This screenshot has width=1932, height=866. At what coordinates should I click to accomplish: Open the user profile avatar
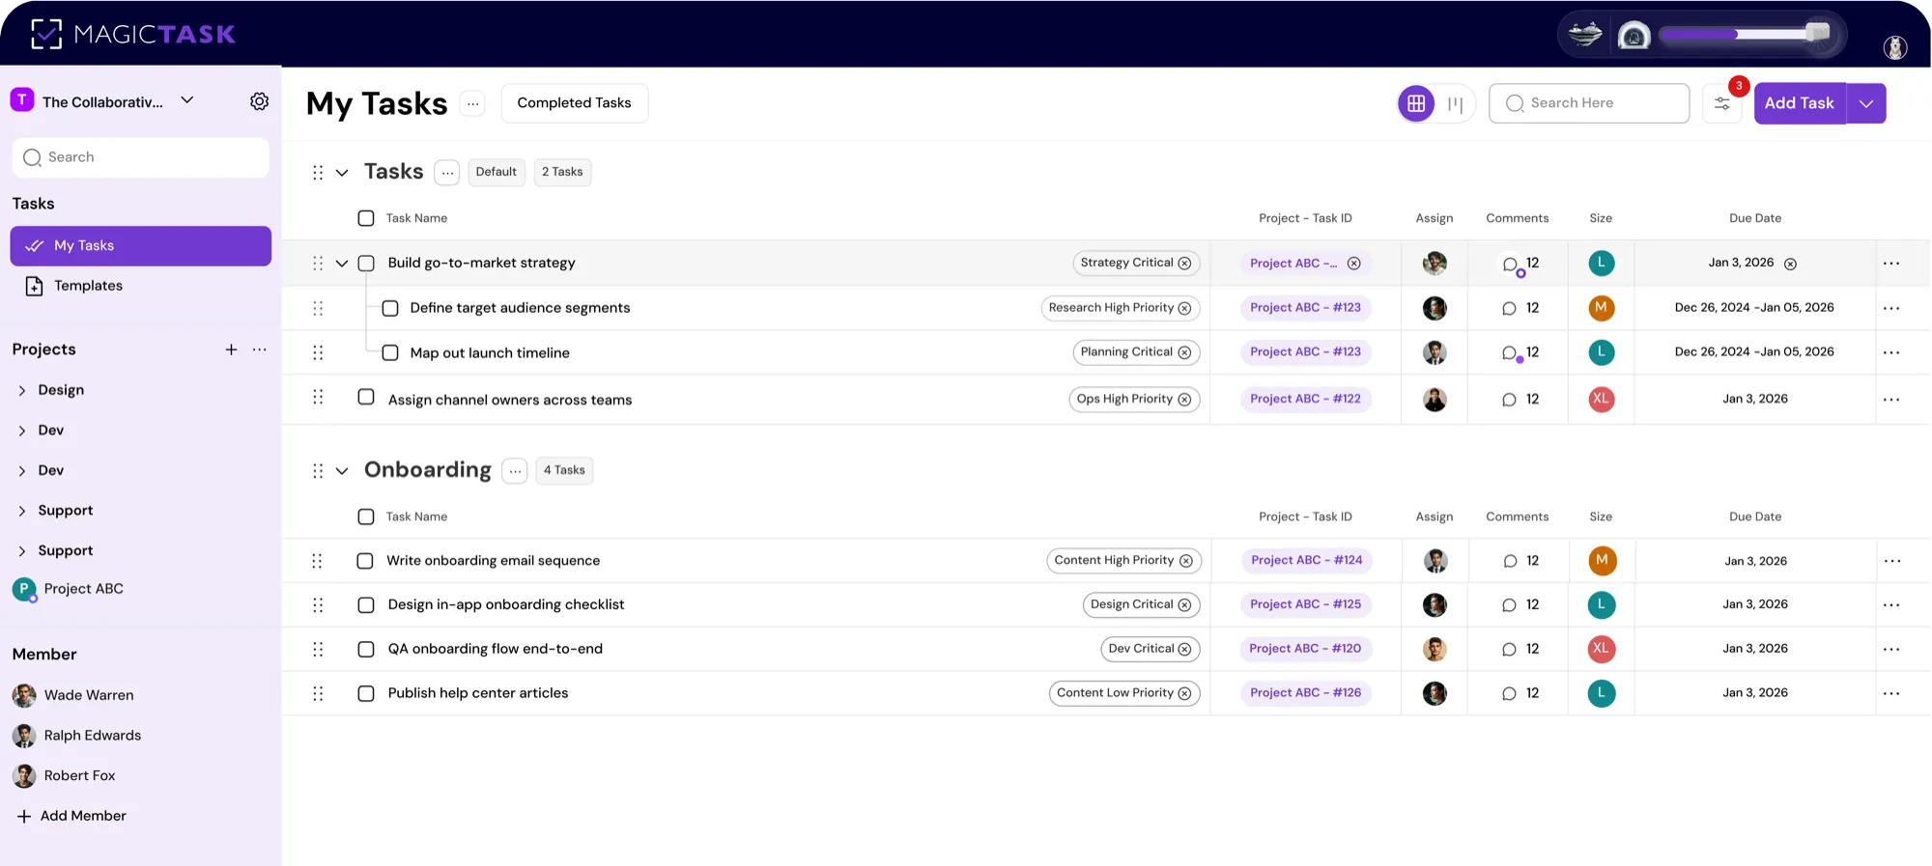(x=1895, y=46)
